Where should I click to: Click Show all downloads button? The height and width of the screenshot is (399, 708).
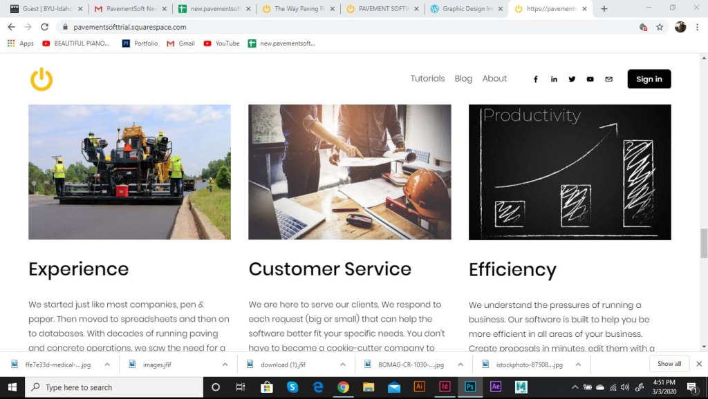(x=669, y=364)
